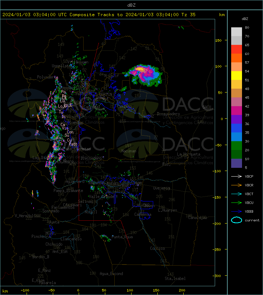263x295 pixels.
Task: Click the 'Polvaderas' map label
Action: click(x=48, y=77)
